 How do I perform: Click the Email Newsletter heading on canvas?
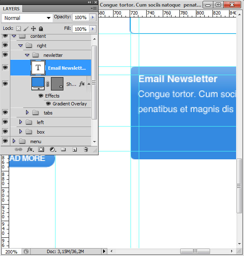point(178,79)
